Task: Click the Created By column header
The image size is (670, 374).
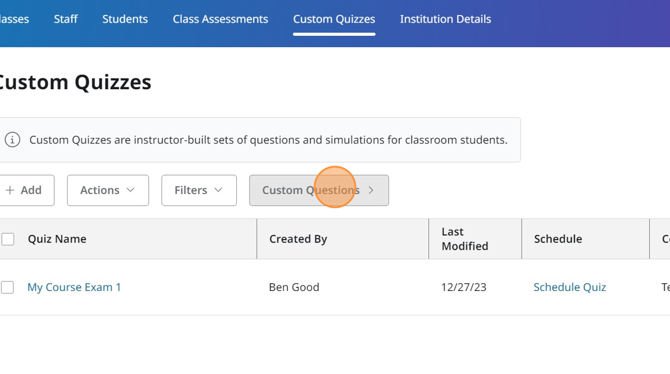Action: pos(298,239)
